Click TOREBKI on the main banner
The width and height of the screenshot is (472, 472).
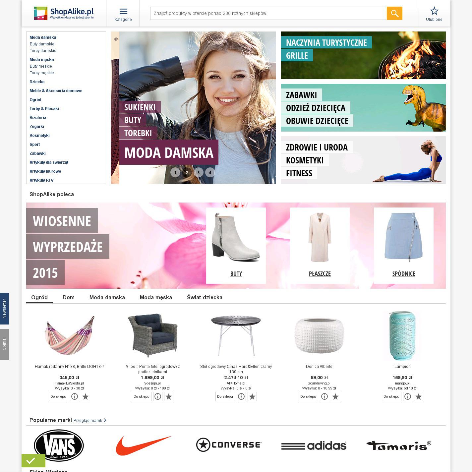pyautogui.click(x=138, y=133)
